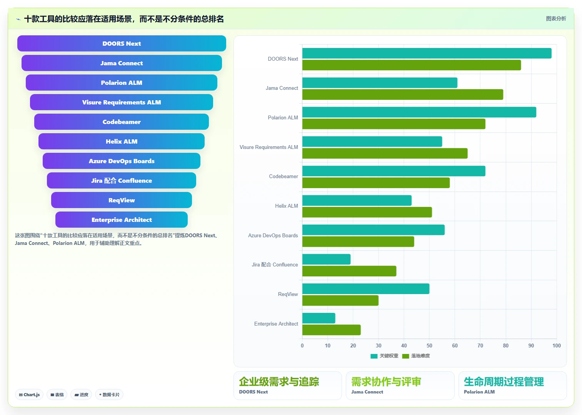The image size is (582, 415).
Task: Select the Helix ALM funnel bar
Action: point(122,141)
